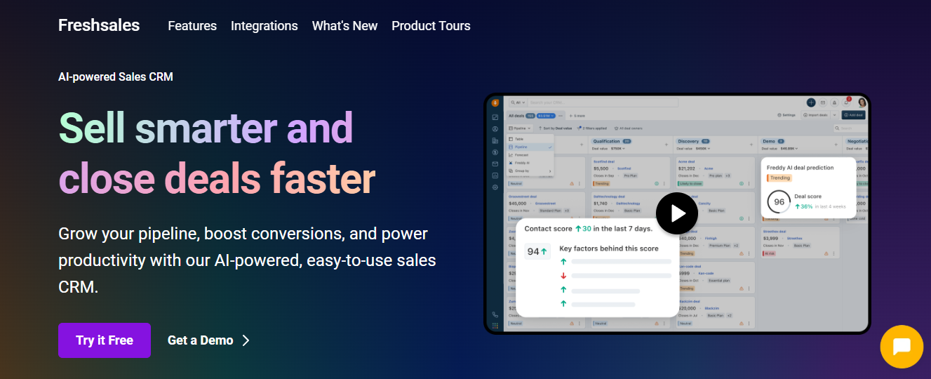Click the orange Freshsales icon in CRM preview
The width and height of the screenshot is (931, 379).
coord(495,102)
